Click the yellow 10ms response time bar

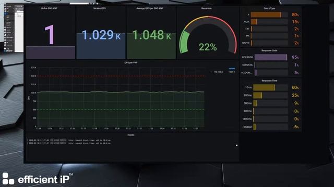coord(264,87)
